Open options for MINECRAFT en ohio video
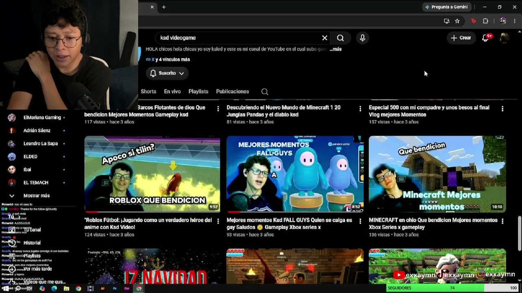The image size is (522, 293). pos(502,221)
